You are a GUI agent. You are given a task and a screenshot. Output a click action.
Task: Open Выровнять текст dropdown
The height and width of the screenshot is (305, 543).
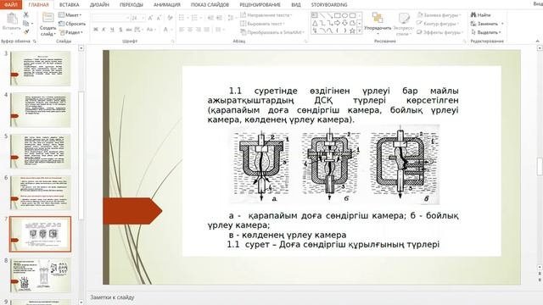[x=262, y=24]
